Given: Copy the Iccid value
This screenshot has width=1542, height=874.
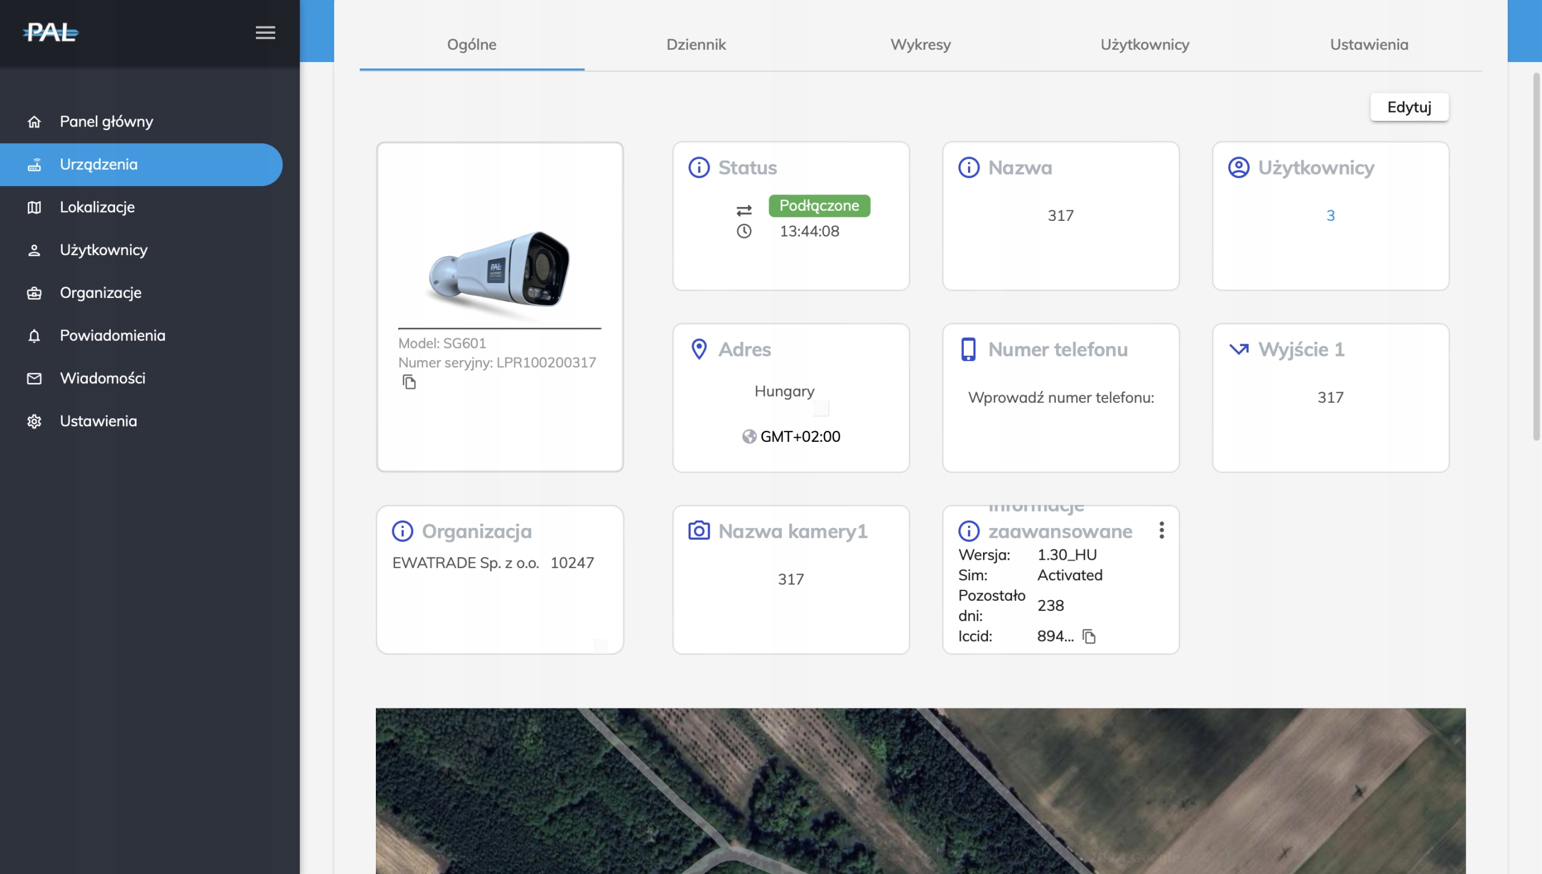Looking at the screenshot, I should tap(1088, 636).
